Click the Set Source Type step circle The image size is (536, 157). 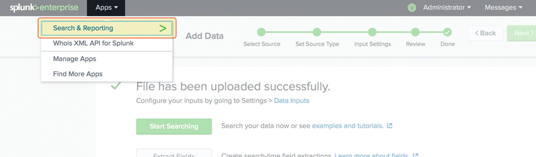click(317, 32)
